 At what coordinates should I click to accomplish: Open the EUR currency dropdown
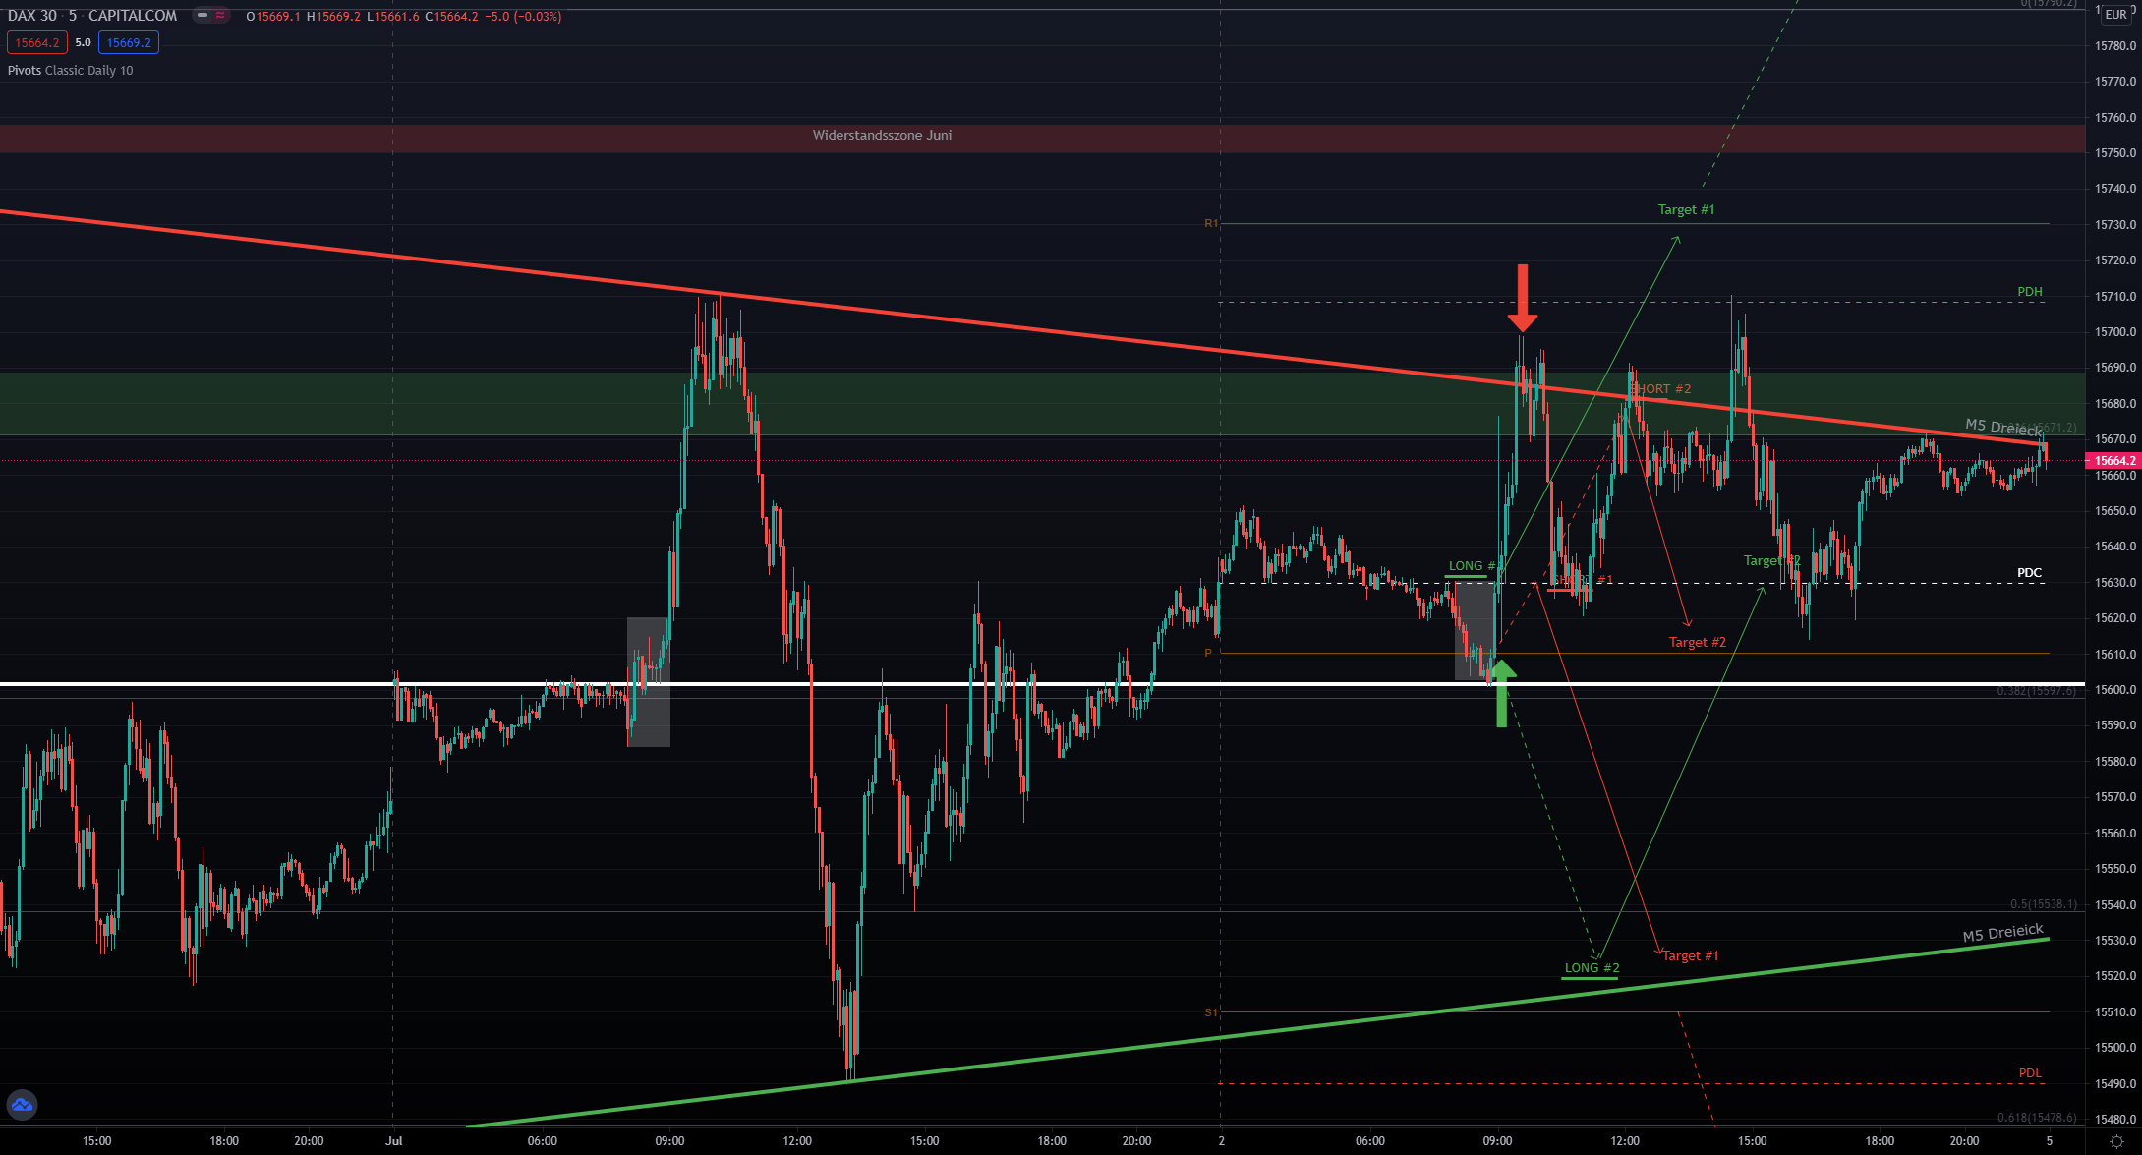[2115, 15]
